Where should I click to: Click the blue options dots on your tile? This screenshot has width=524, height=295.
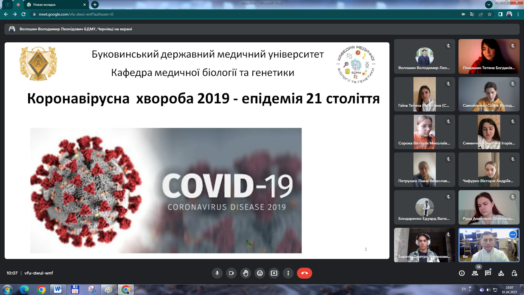click(x=513, y=235)
